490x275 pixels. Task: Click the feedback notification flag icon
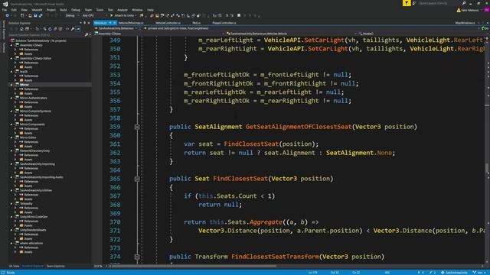click(407, 3)
